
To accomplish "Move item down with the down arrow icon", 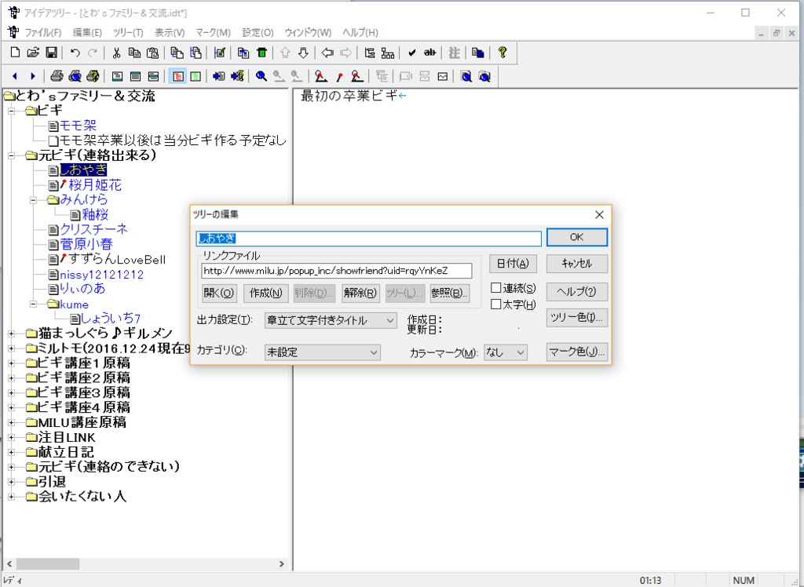I will pyautogui.click(x=303, y=53).
